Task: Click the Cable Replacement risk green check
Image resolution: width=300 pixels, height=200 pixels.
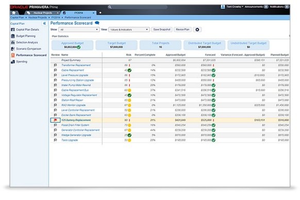Action: coord(129,71)
